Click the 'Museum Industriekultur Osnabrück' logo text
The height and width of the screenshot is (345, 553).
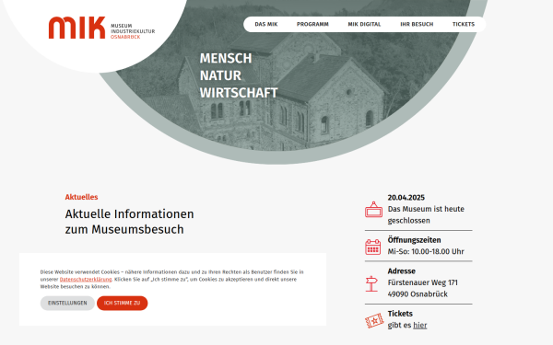coord(133,31)
